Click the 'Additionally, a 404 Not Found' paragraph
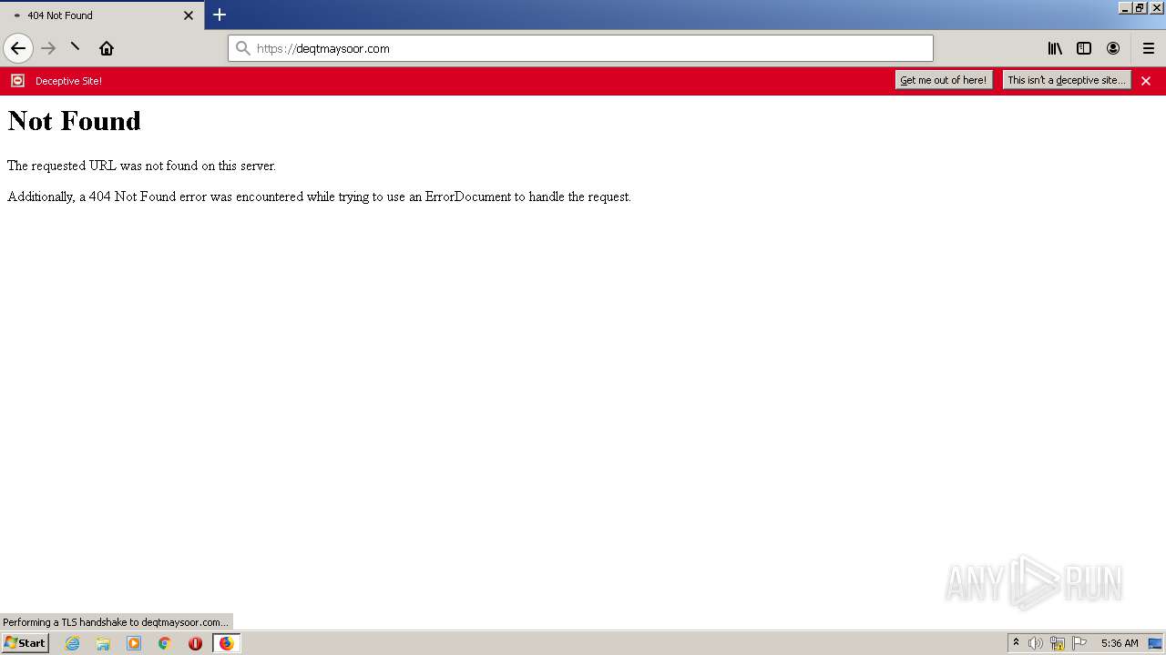The width and height of the screenshot is (1166, 655). tap(319, 196)
